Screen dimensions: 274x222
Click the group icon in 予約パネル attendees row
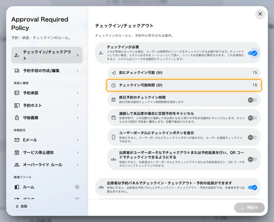click(x=101, y=187)
